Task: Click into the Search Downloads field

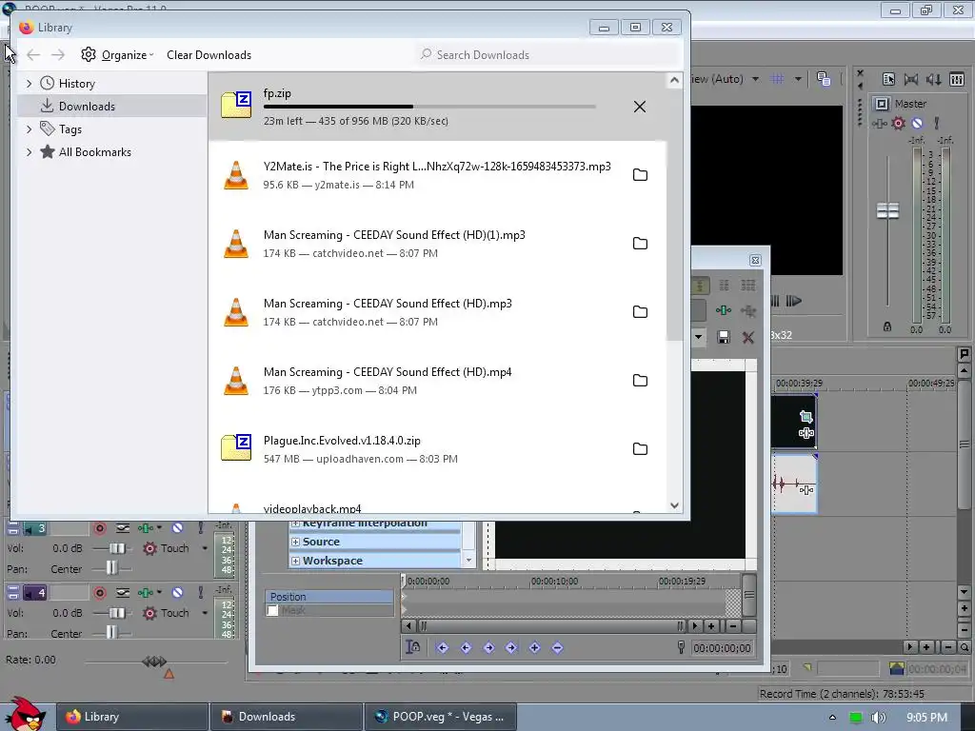Action: tap(547, 54)
